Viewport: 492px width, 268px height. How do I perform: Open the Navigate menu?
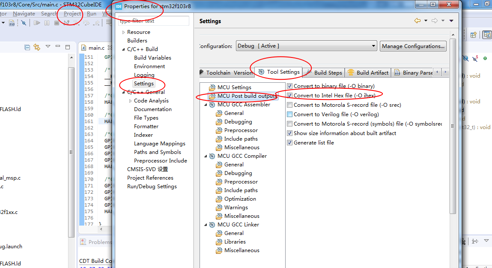tap(24, 14)
